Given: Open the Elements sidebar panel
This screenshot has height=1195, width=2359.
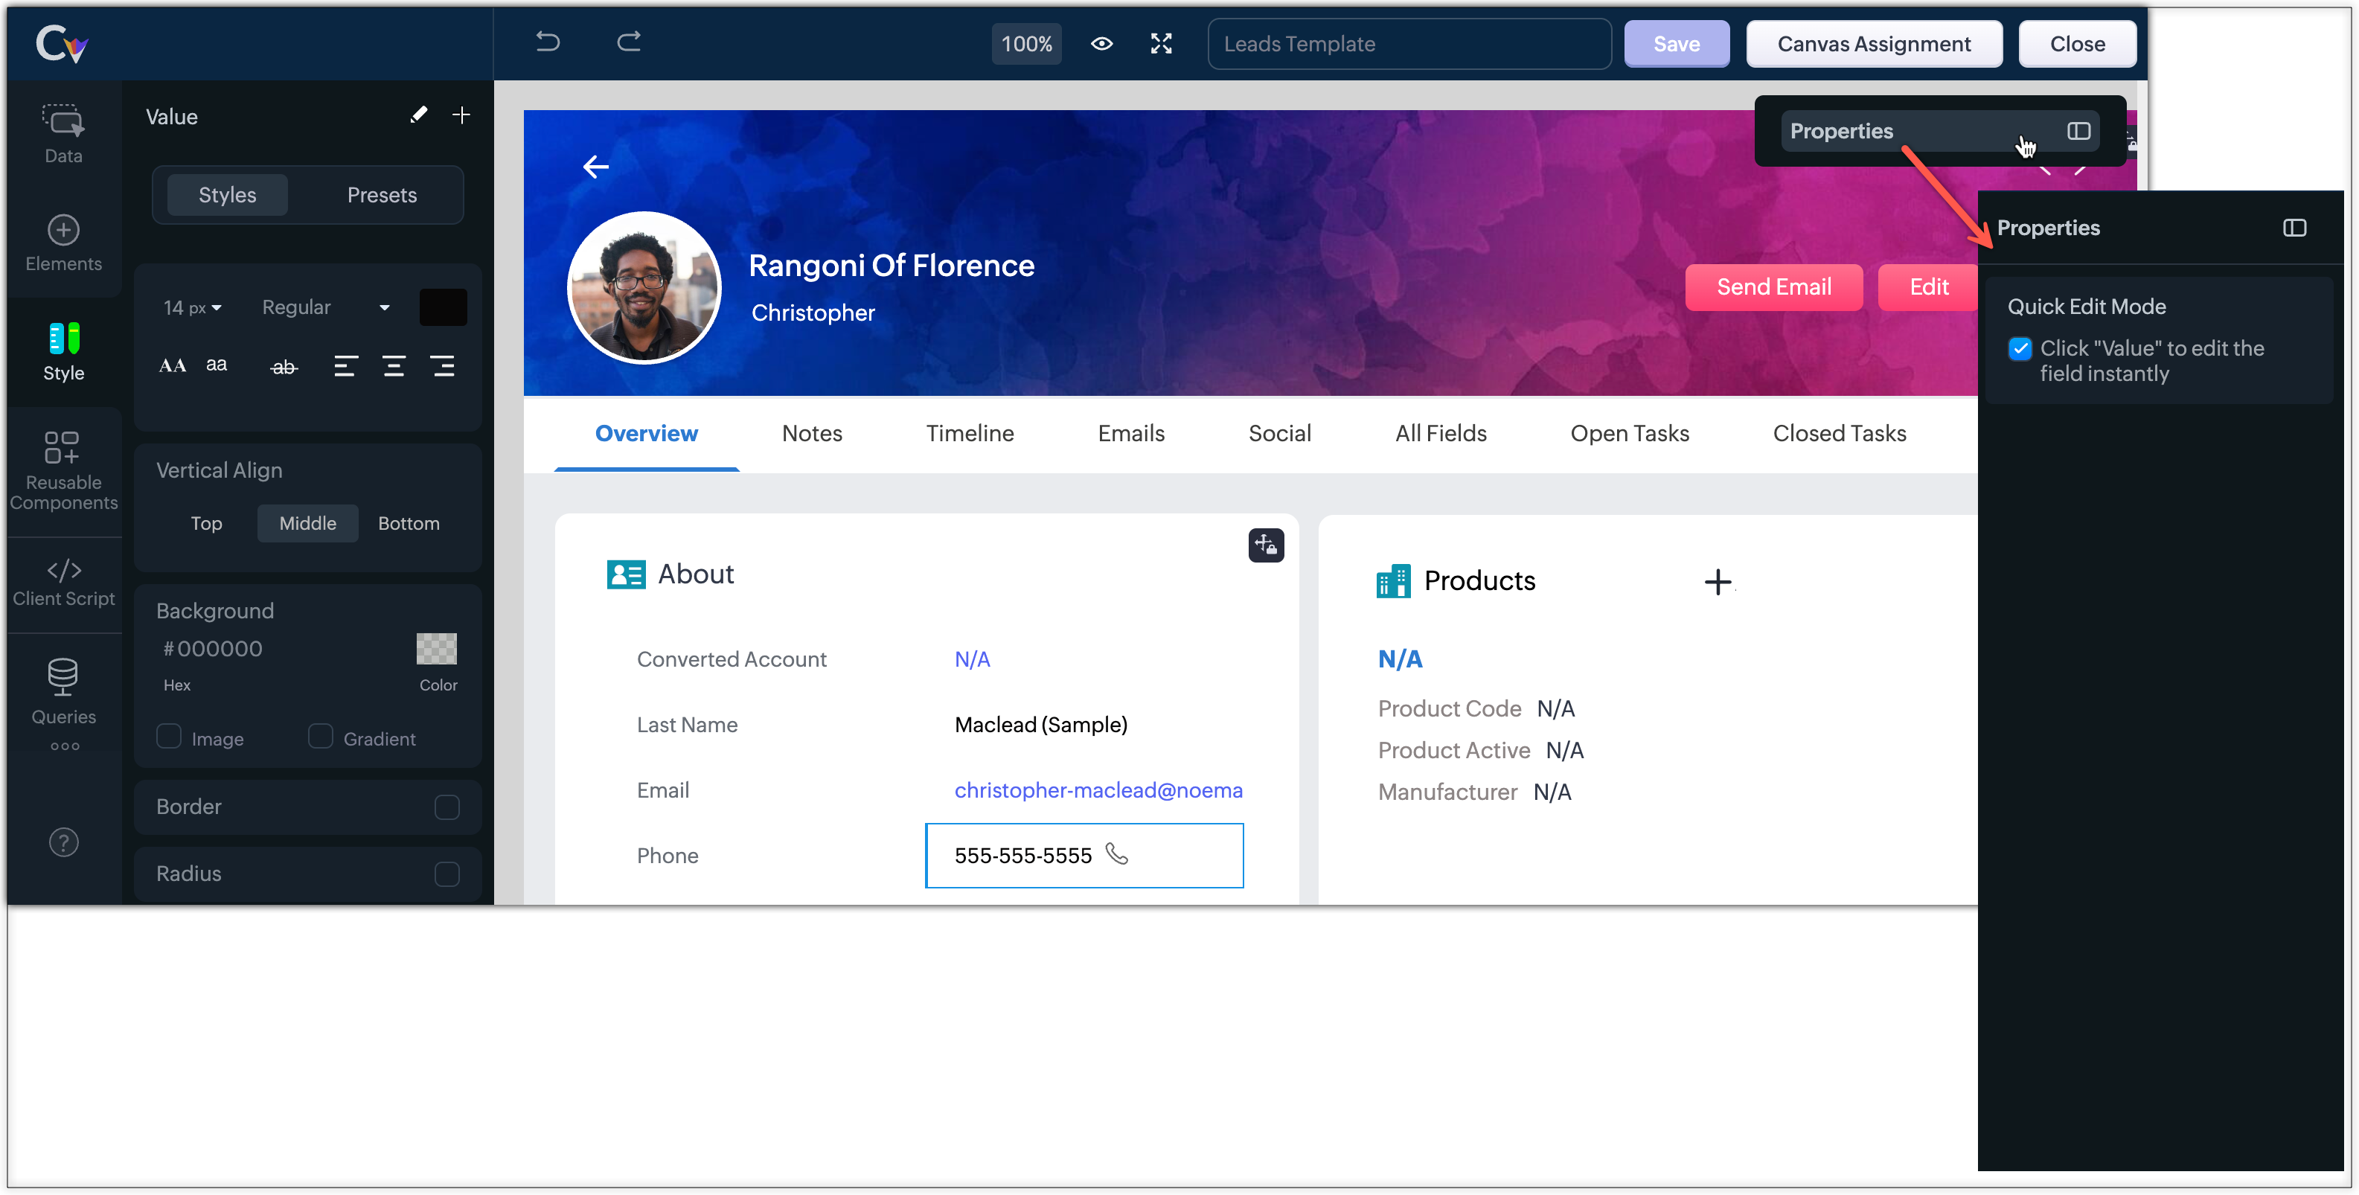Looking at the screenshot, I should pos(63,243).
